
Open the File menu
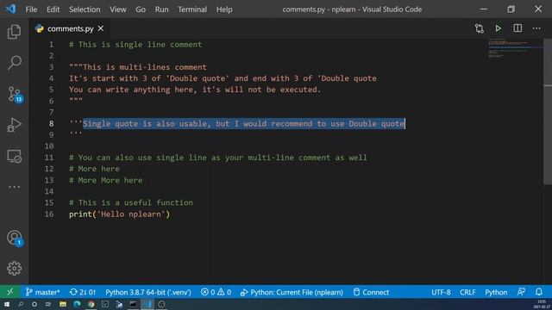pos(31,9)
